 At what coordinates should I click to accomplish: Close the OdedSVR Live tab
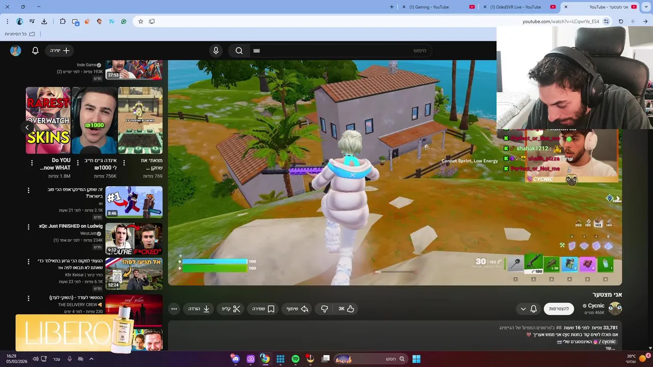485,7
